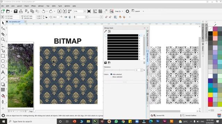Create a new document from the toolbar

tap(3, 11)
